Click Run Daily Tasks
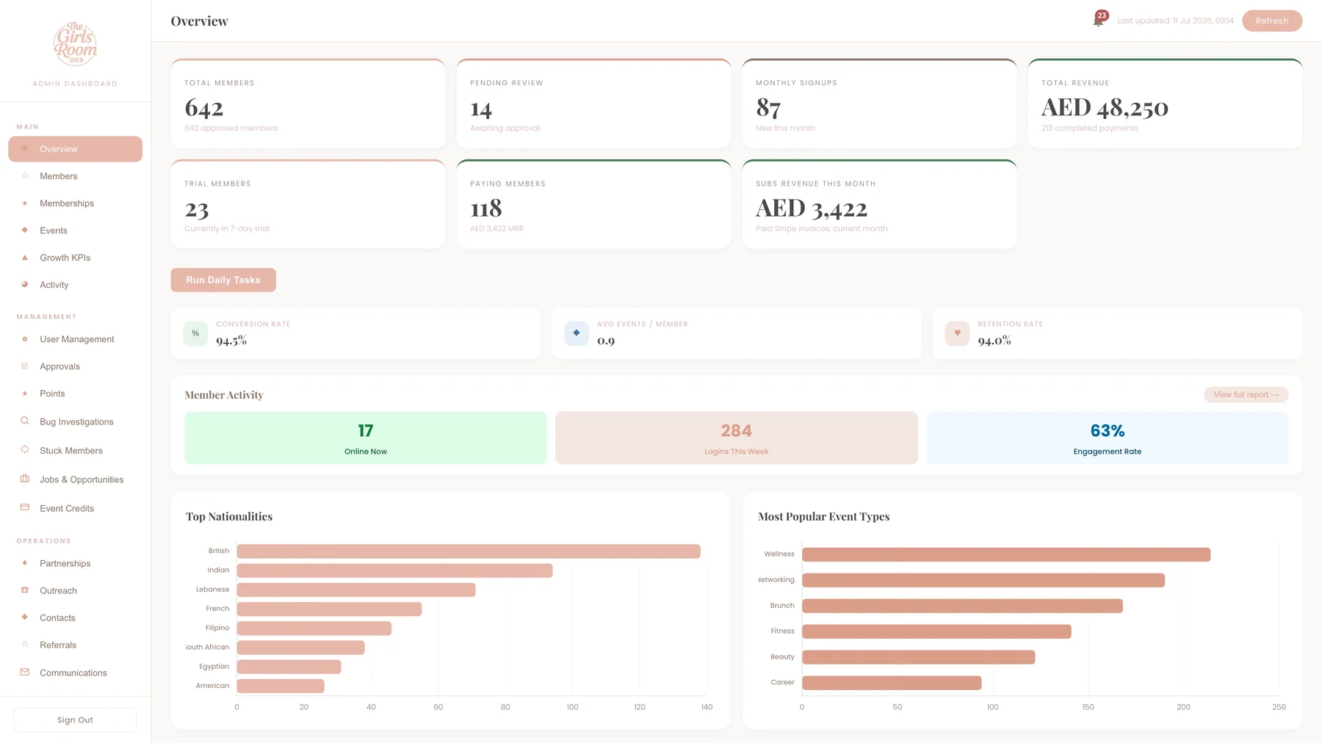 (x=223, y=280)
